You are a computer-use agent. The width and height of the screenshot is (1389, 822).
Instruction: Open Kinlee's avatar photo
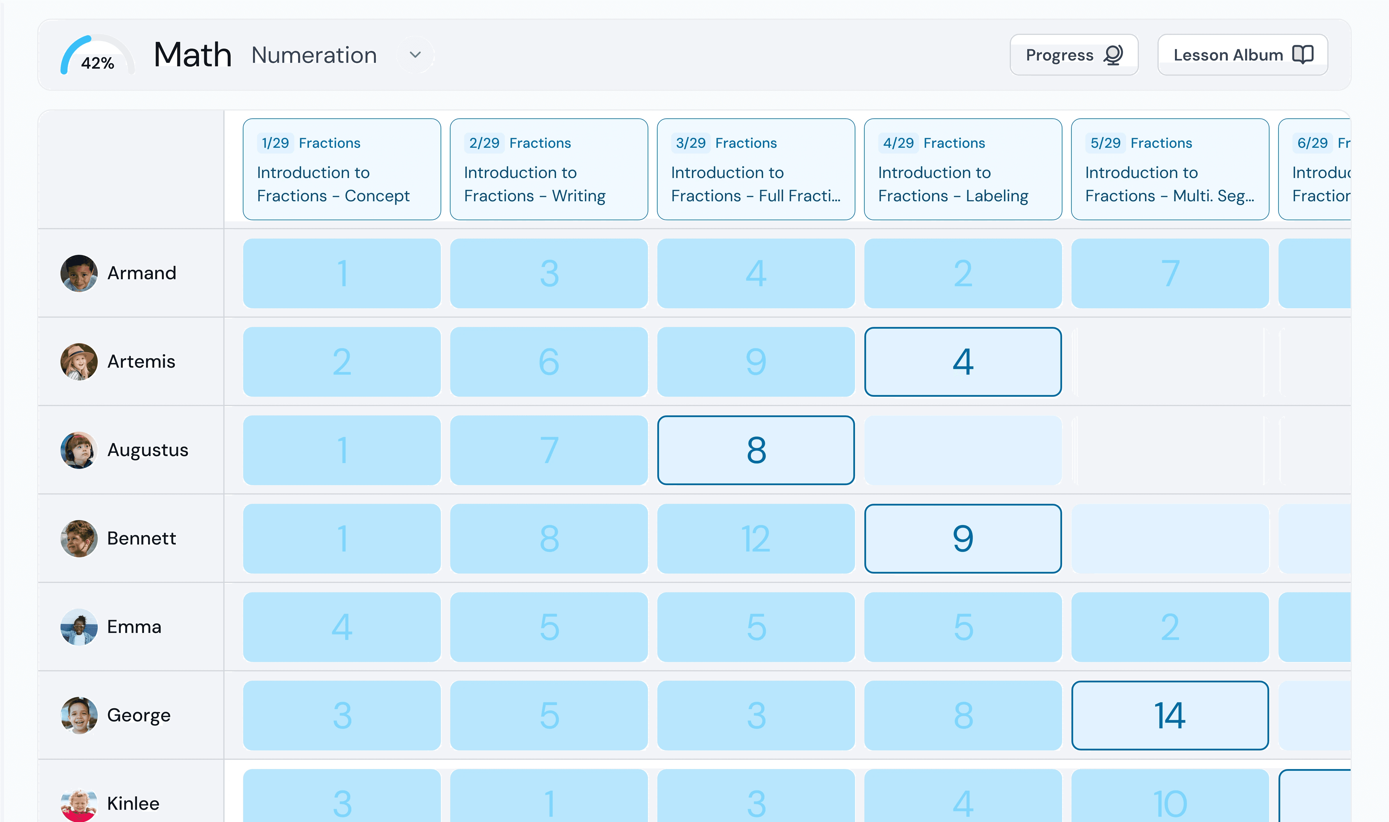pyautogui.click(x=79, y=804)
